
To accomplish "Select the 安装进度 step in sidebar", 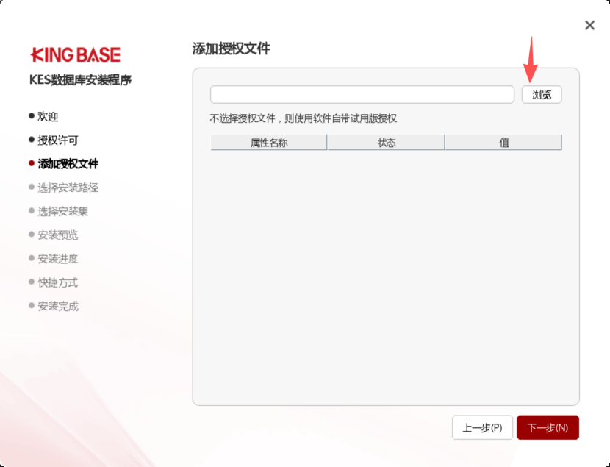I will [57, 259].
